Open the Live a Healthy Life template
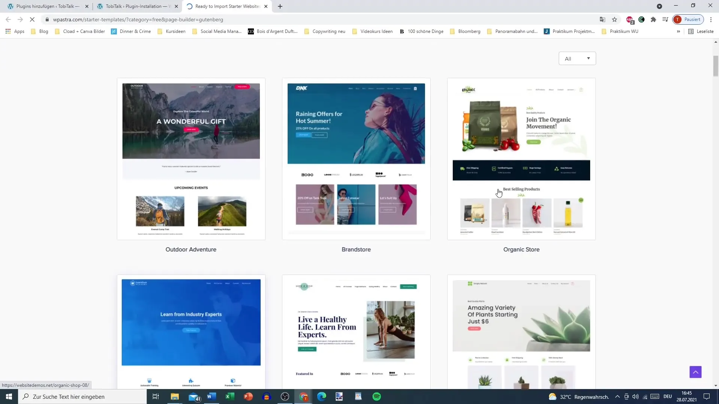This screenshot has width=719, height=404. click(x=356, y=332)
